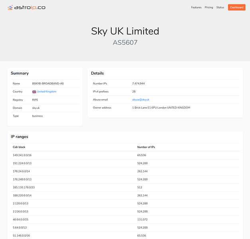Open the Status page
Image resolution: width=250 pixels, height=239 pixels.
point(220,7)
